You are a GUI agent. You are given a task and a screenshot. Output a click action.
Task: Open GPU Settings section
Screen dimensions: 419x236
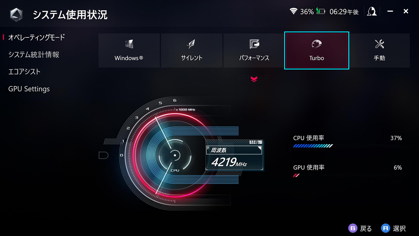tap(29, 89)
